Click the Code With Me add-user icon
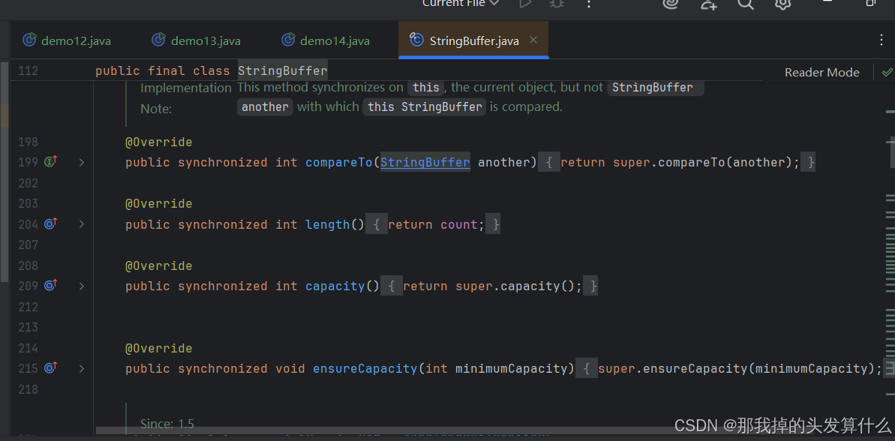895x441 pixels. point(708,4)
